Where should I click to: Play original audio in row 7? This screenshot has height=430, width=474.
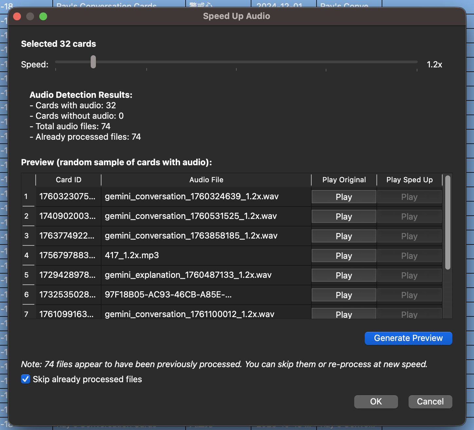pos(343,314)
